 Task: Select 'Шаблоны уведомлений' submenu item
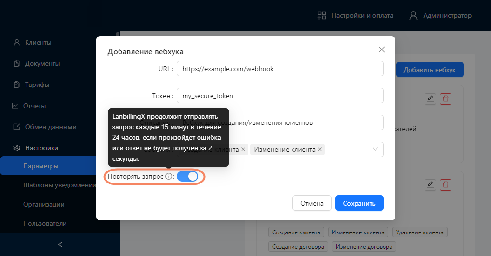pos(59,185)
